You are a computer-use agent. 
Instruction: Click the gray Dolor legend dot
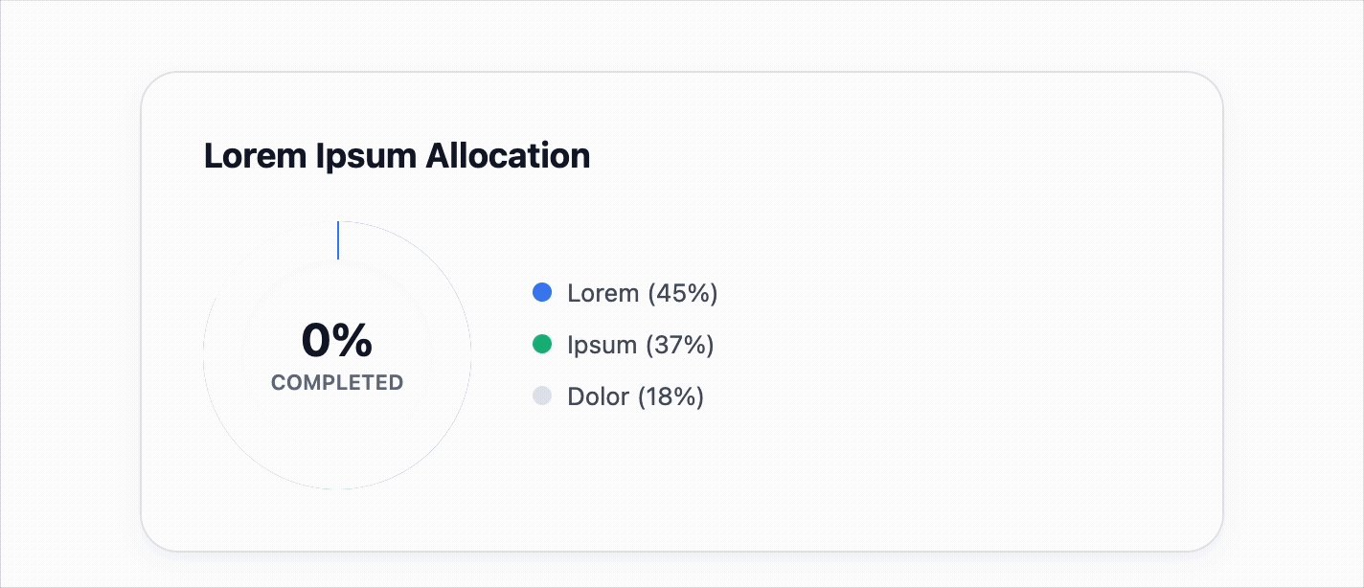542,396
